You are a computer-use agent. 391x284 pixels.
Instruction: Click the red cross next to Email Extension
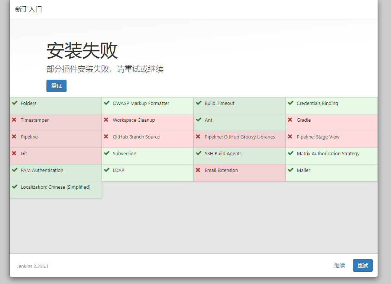point(199,170)
